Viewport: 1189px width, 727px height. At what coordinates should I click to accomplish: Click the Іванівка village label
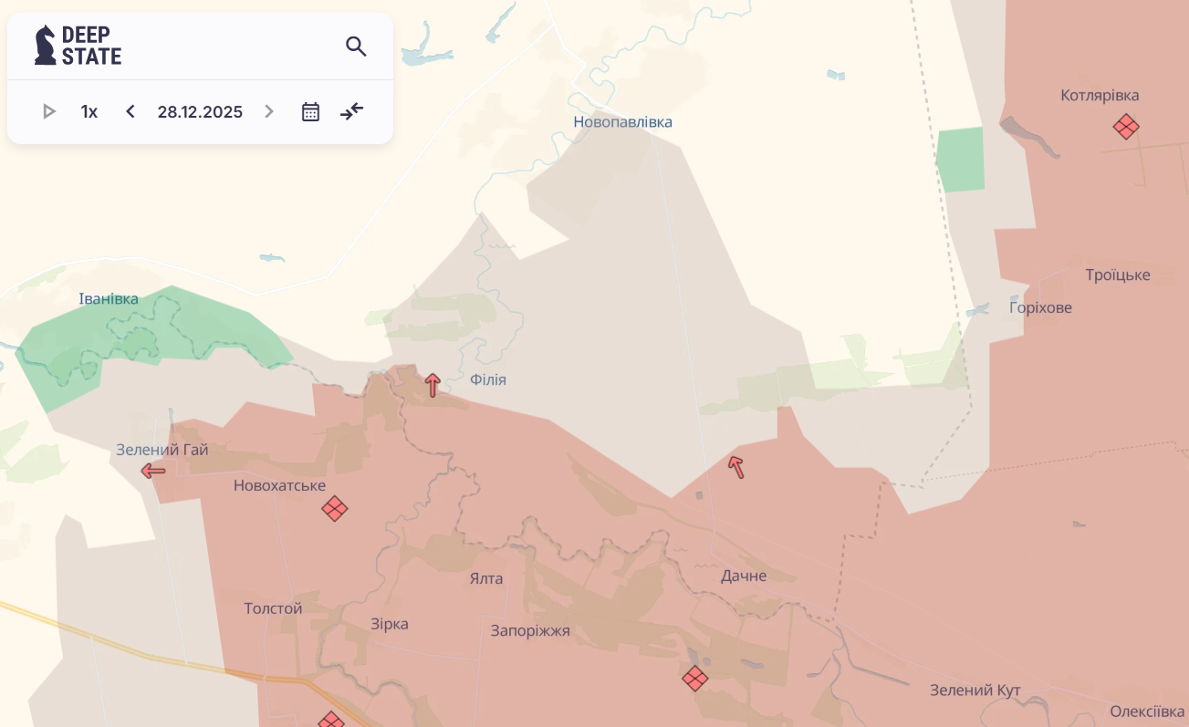pyautogui.click(x=109, y=299)
